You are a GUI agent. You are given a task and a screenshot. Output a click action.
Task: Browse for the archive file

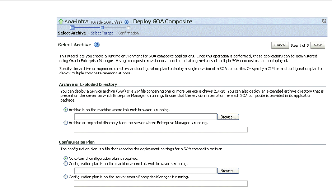click(228, 117)
